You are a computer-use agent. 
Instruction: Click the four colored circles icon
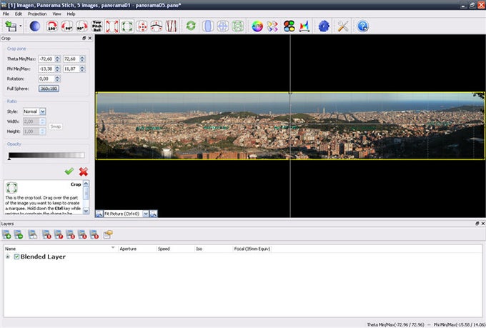[289, 26]
